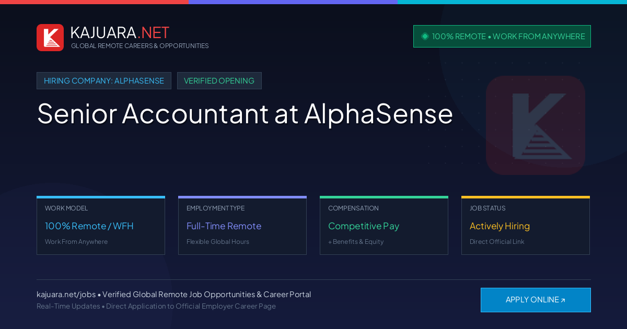Open the Compensation card
This screenshot has width=627, height=329.
tap(384, 226)
